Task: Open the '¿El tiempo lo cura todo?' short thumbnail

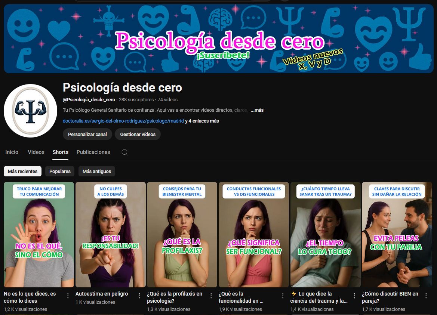Action: 325,235
